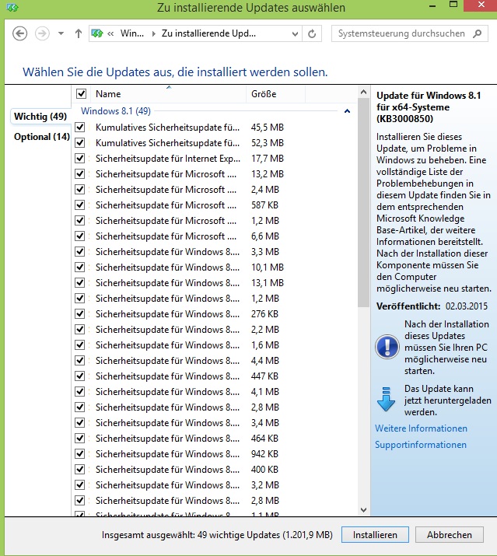Screen dimensions: 497x556
Task: Click the vertical scrollbar thumb
Action: (x=363, y=203)
